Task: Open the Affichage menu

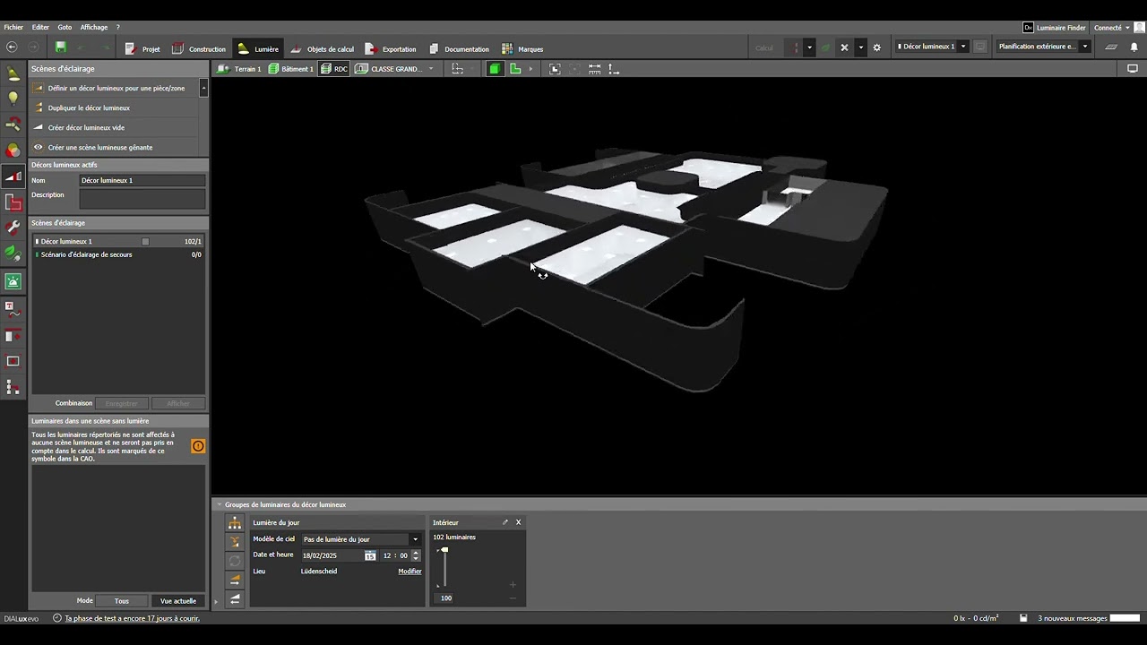Action: point(94,28)
